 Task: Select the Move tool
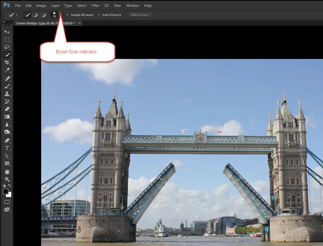point(7,32)
